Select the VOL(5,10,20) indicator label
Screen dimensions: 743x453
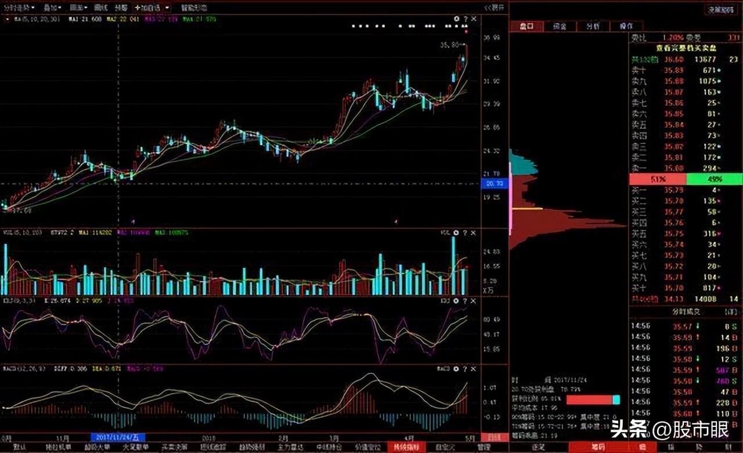click(x=21, y=232)
